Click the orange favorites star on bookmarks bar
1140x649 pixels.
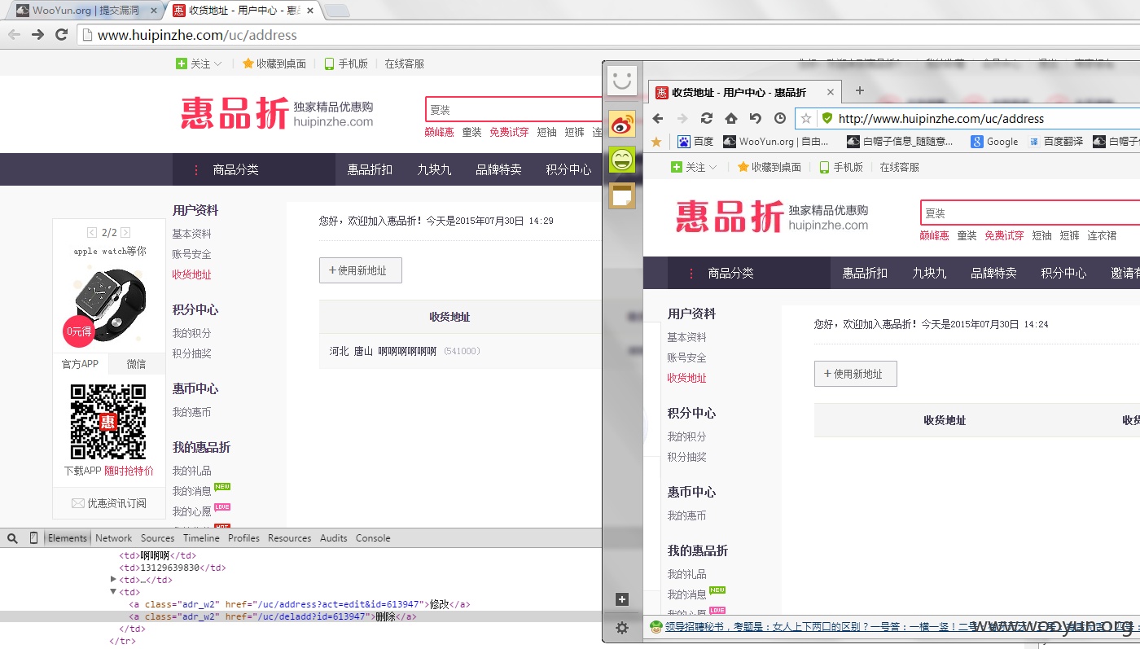coord(656,142)
